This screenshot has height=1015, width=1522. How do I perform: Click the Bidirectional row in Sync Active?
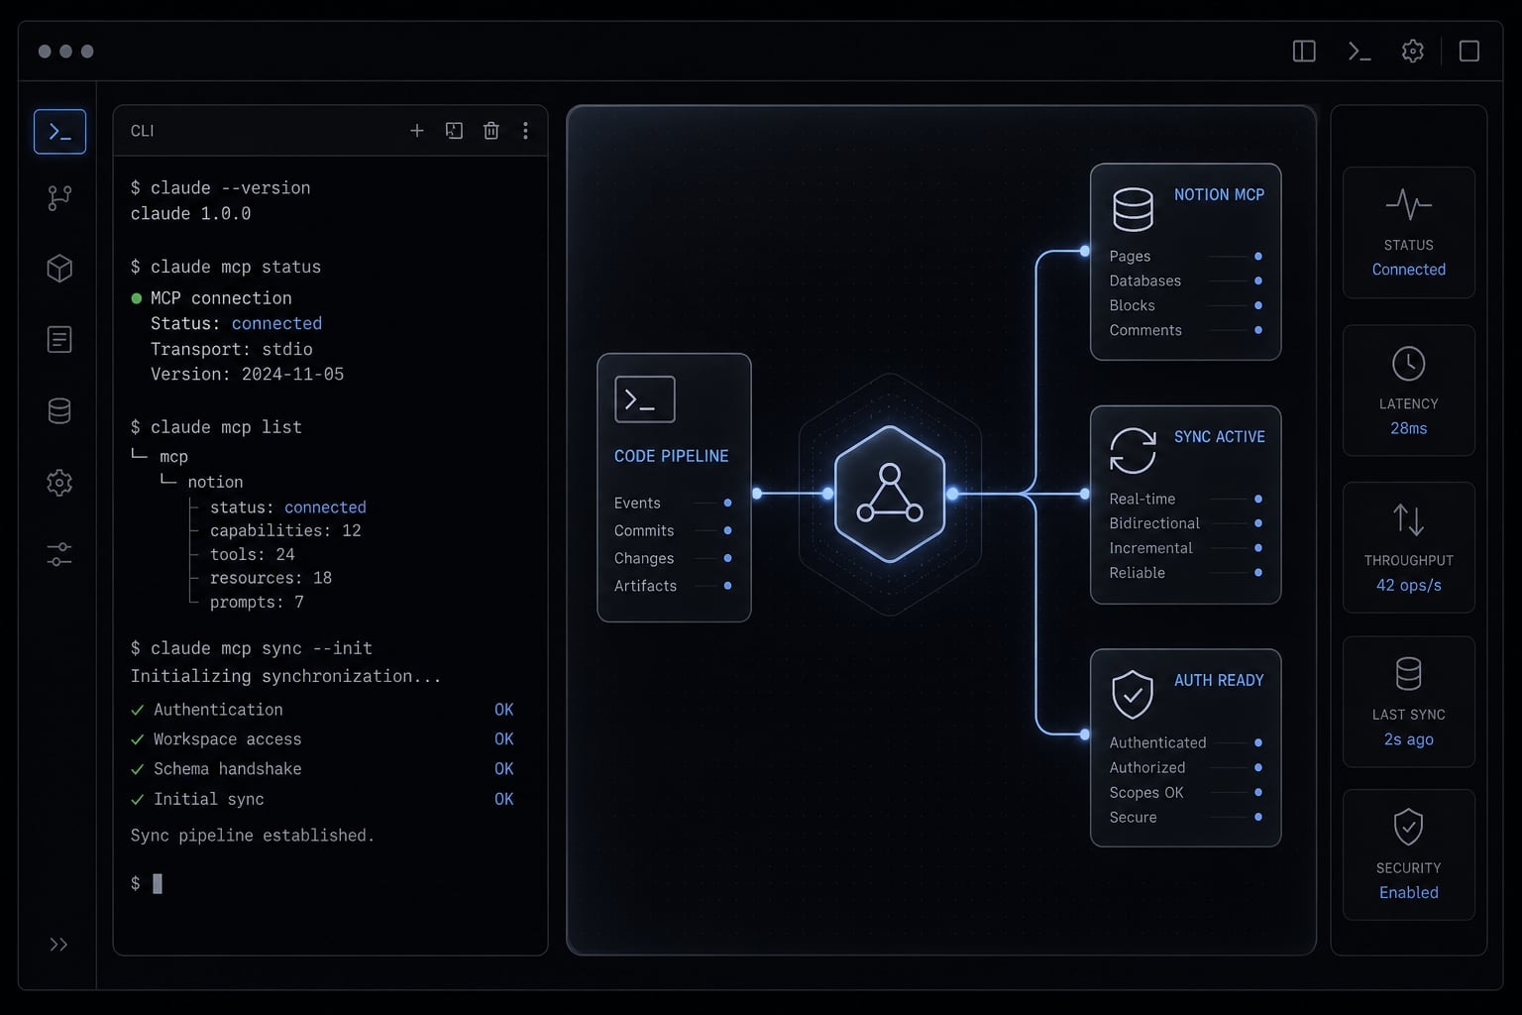tap(1185, 523)
